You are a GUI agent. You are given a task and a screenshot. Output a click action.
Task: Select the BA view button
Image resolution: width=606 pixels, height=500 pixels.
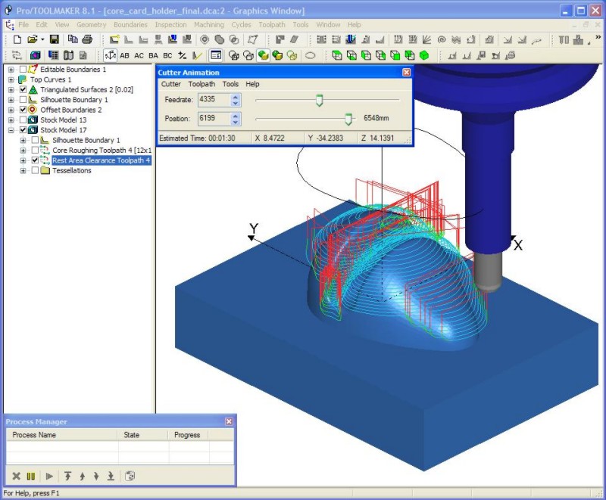point(153,55)
